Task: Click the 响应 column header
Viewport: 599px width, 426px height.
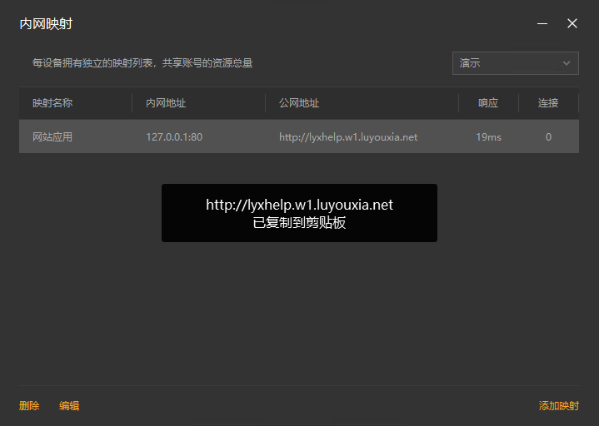Action: pos(488,103)
